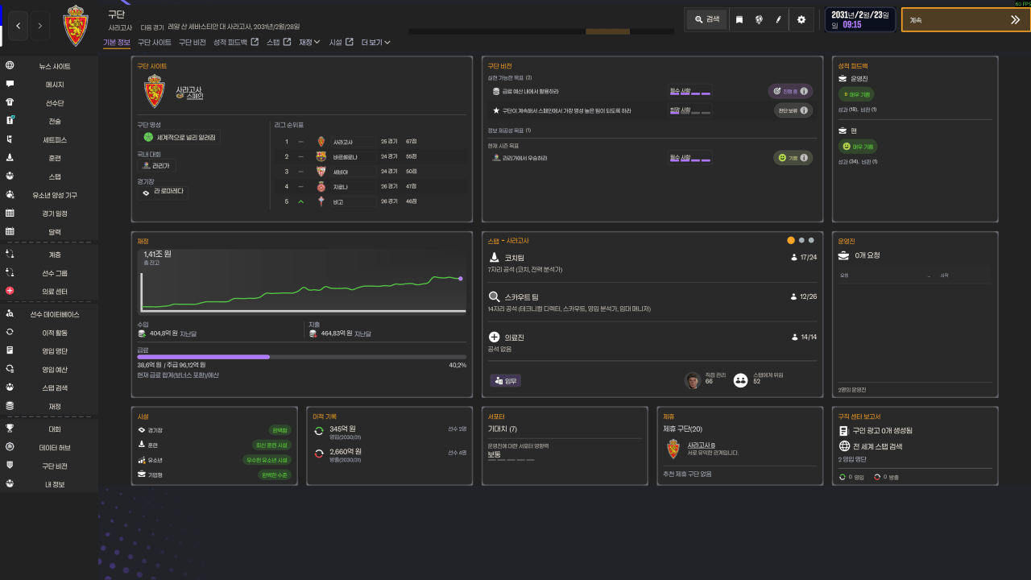
Task: Select the 전술 tactics board icon
Action: 10,121
